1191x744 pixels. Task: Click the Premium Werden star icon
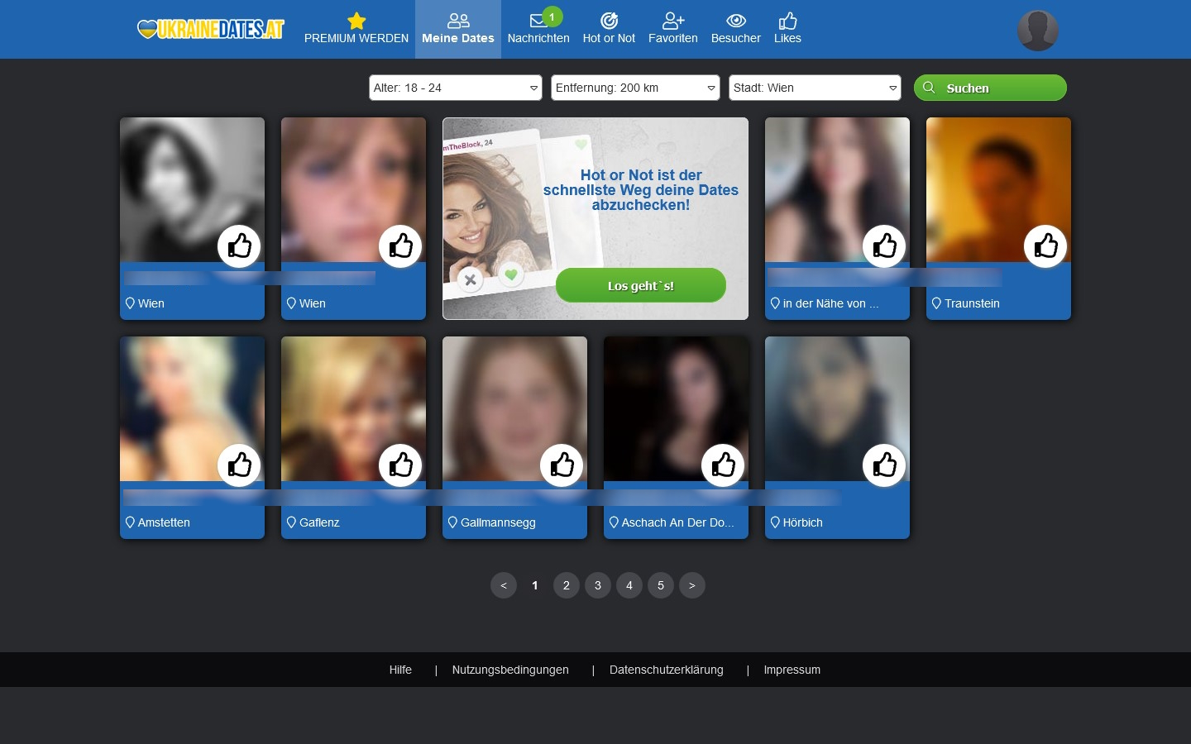coord(356,21)
